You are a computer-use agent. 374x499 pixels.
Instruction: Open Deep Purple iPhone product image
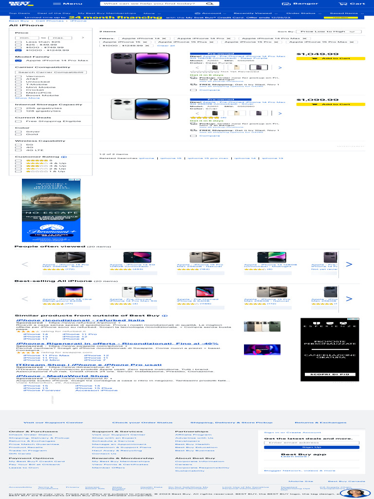click(x=141, y=63)
